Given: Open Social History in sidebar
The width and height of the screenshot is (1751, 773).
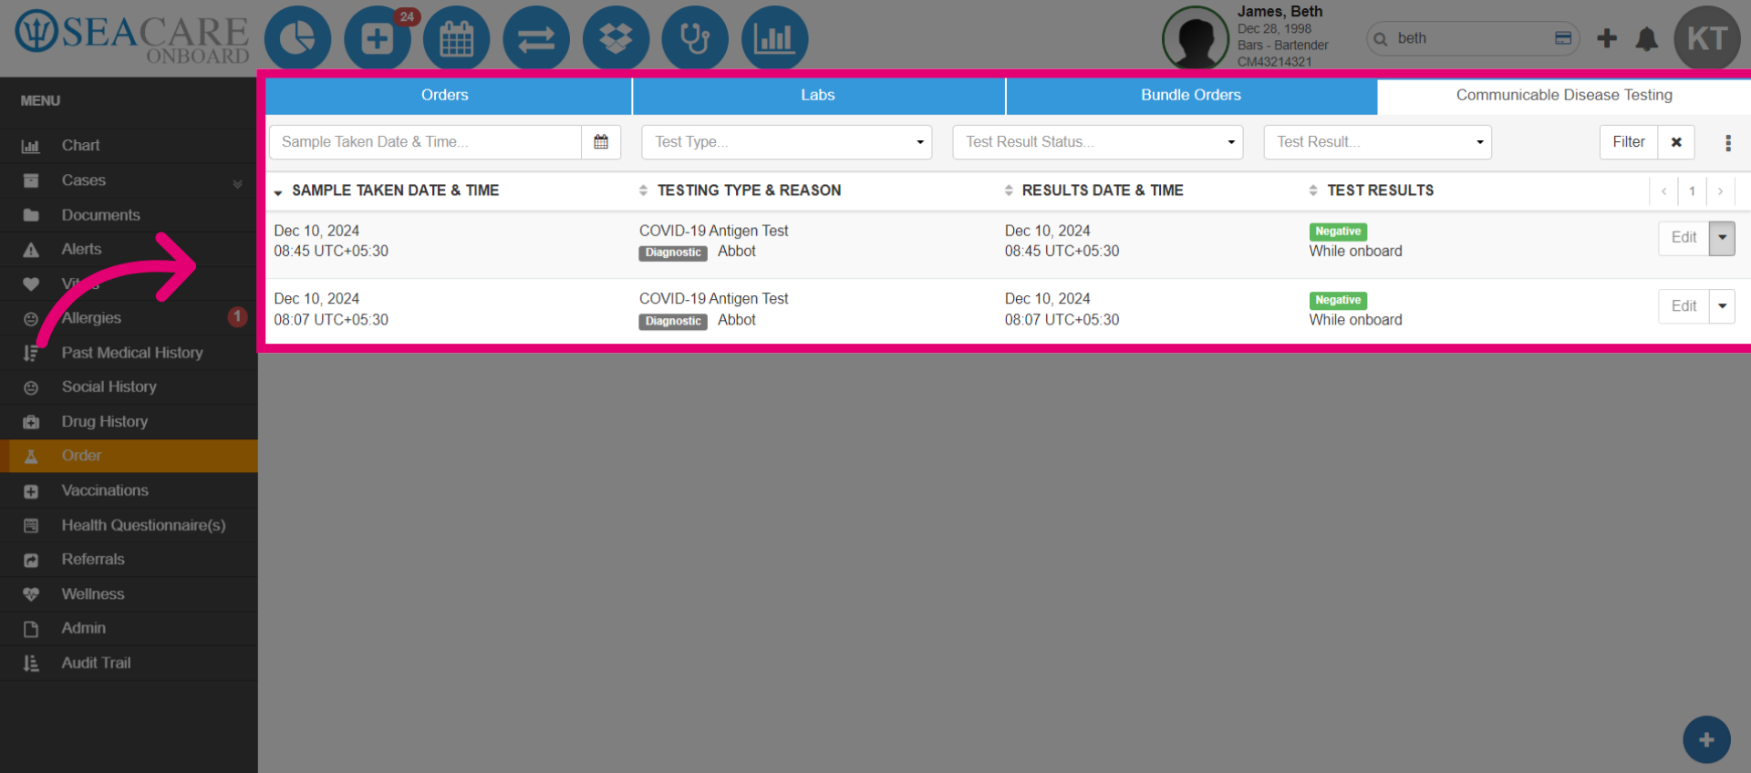Looking at the screenshot, I should [129, 386].
